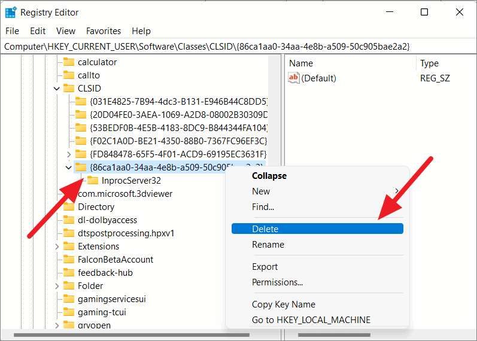The image size is (477, 341).
Task: Close the Registry Editor window
Action: 460,12
